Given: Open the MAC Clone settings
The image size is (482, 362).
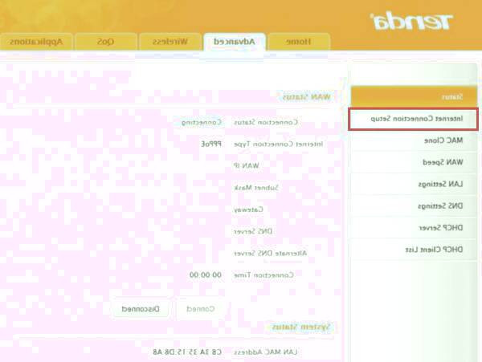Looking at the screenshot, I should pyautogui.click(x=414, y=140).
